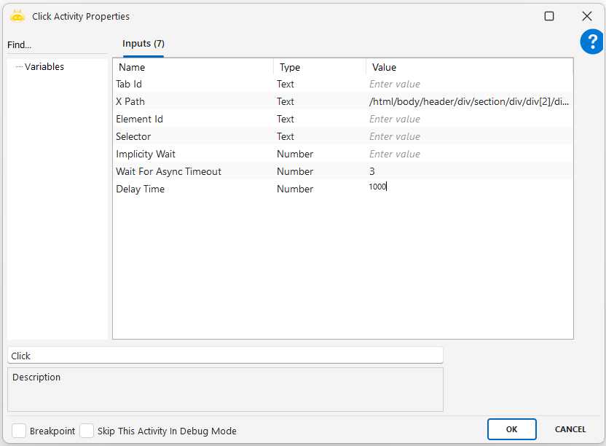Edit the activity name field showing Click
Screen dimensions: 606x446
(225, 356)
